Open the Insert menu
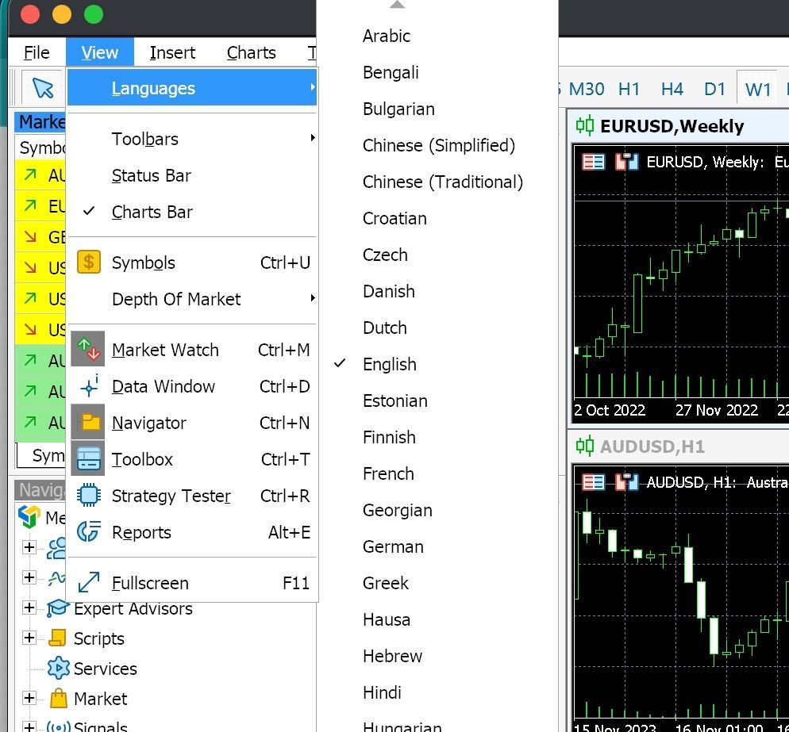This screenshot has height=732, width=789. point(172,53)
